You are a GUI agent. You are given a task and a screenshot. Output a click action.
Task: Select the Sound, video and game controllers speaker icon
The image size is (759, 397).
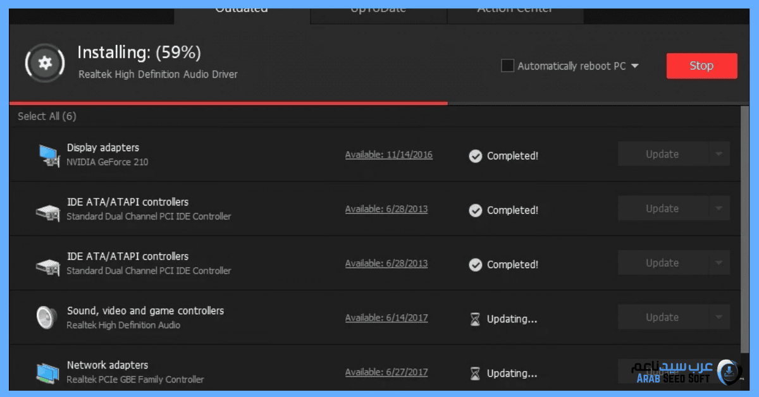coord(46,317)
